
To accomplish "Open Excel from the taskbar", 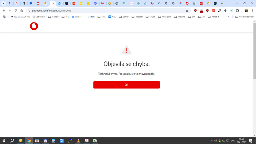I will (95, 141).
